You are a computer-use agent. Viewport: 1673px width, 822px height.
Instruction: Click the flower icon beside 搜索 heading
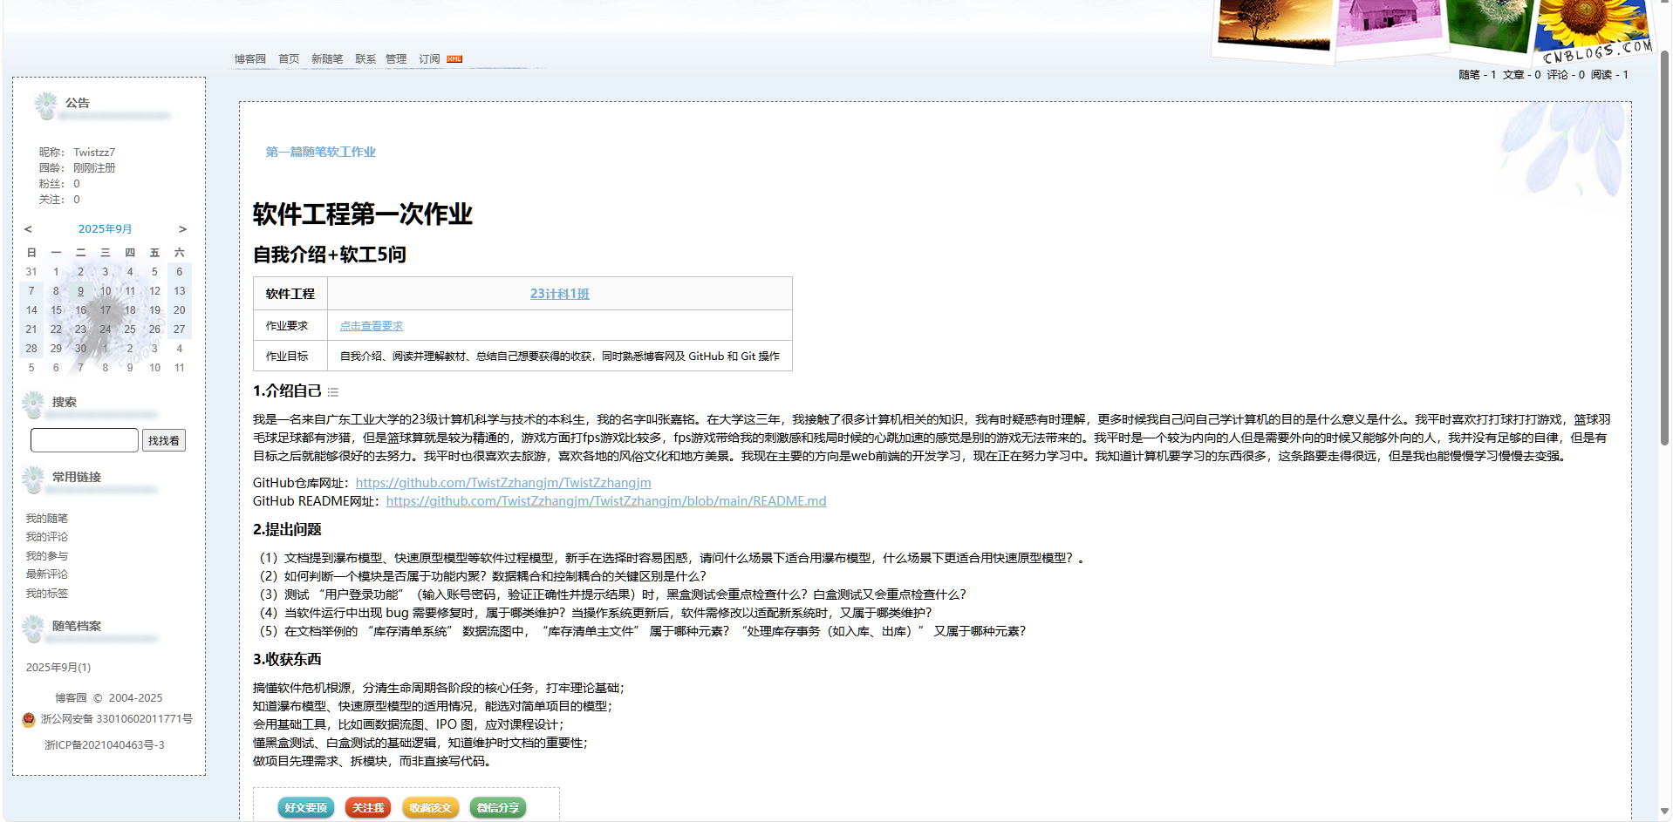35,403
